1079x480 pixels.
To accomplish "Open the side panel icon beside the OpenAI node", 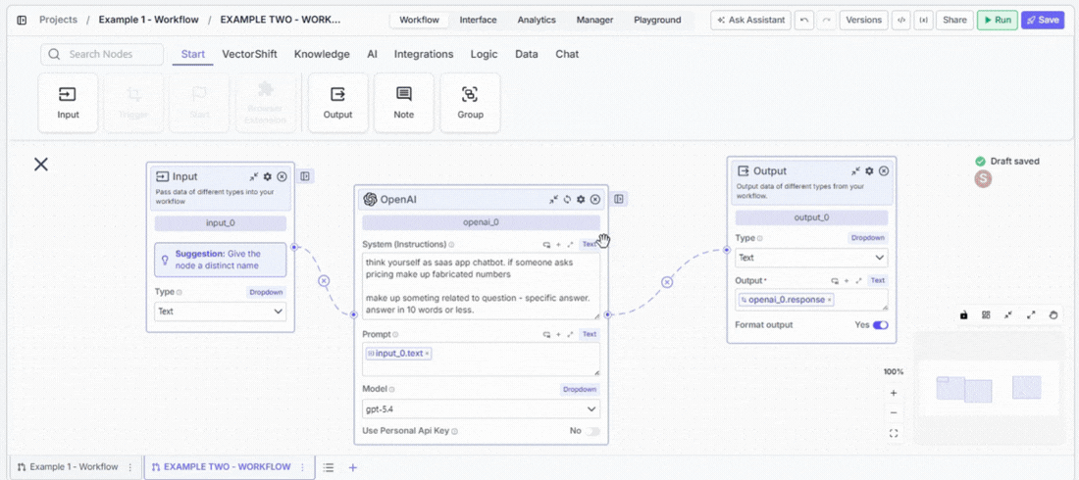I will (x=619, y=200).
